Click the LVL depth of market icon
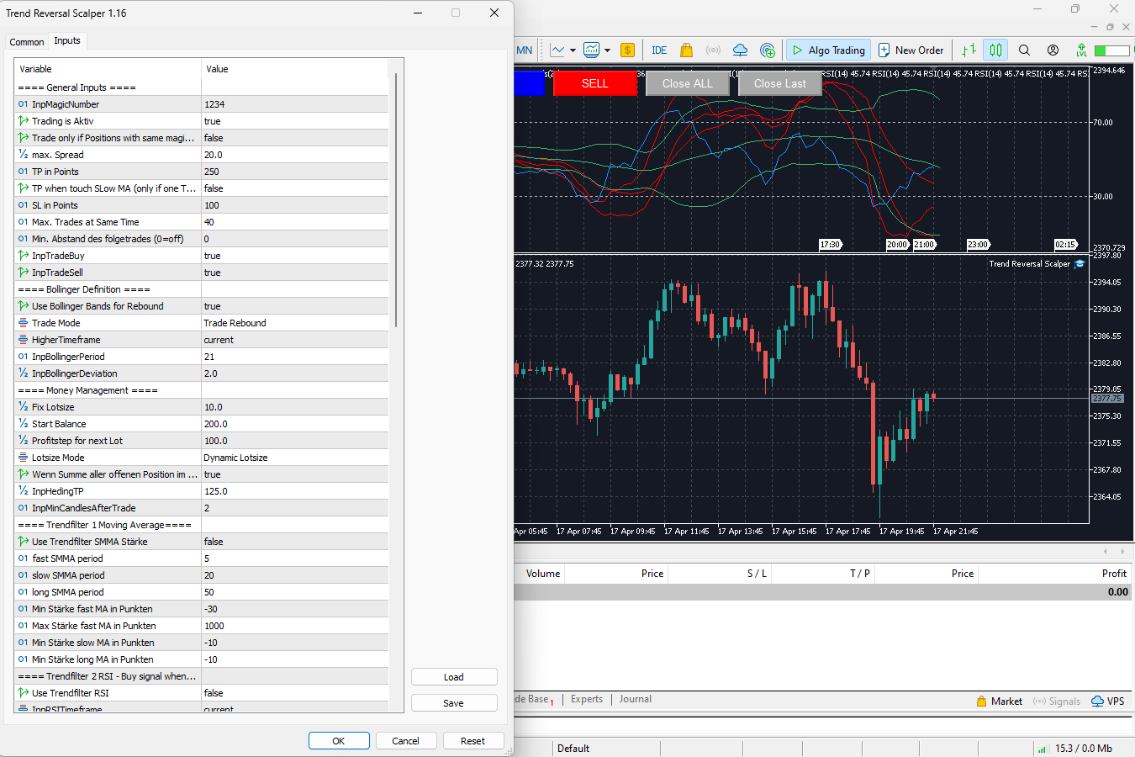Viewport: 1135px width, 757px height. (x=1081, y=50)
